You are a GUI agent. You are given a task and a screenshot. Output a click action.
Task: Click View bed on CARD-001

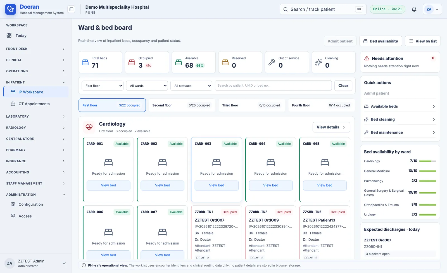108,185
